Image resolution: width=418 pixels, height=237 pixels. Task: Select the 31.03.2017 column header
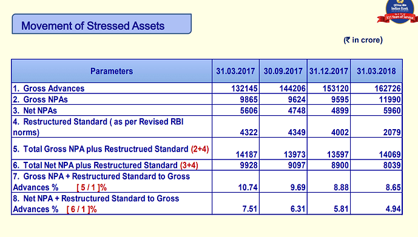coord(235,71)
